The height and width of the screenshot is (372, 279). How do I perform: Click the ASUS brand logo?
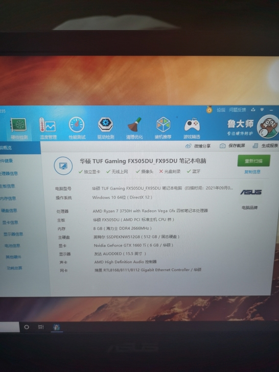251,192
